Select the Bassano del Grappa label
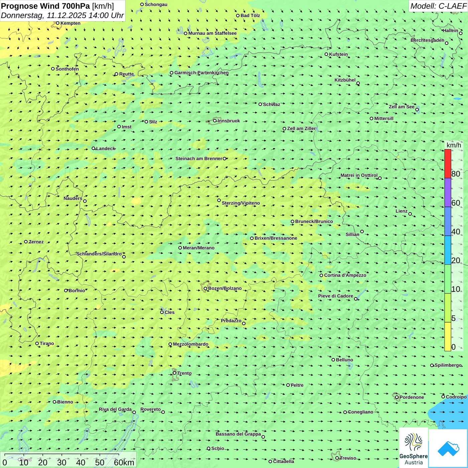Viewport: 468px width, 468px height. [x=238, y=434]
